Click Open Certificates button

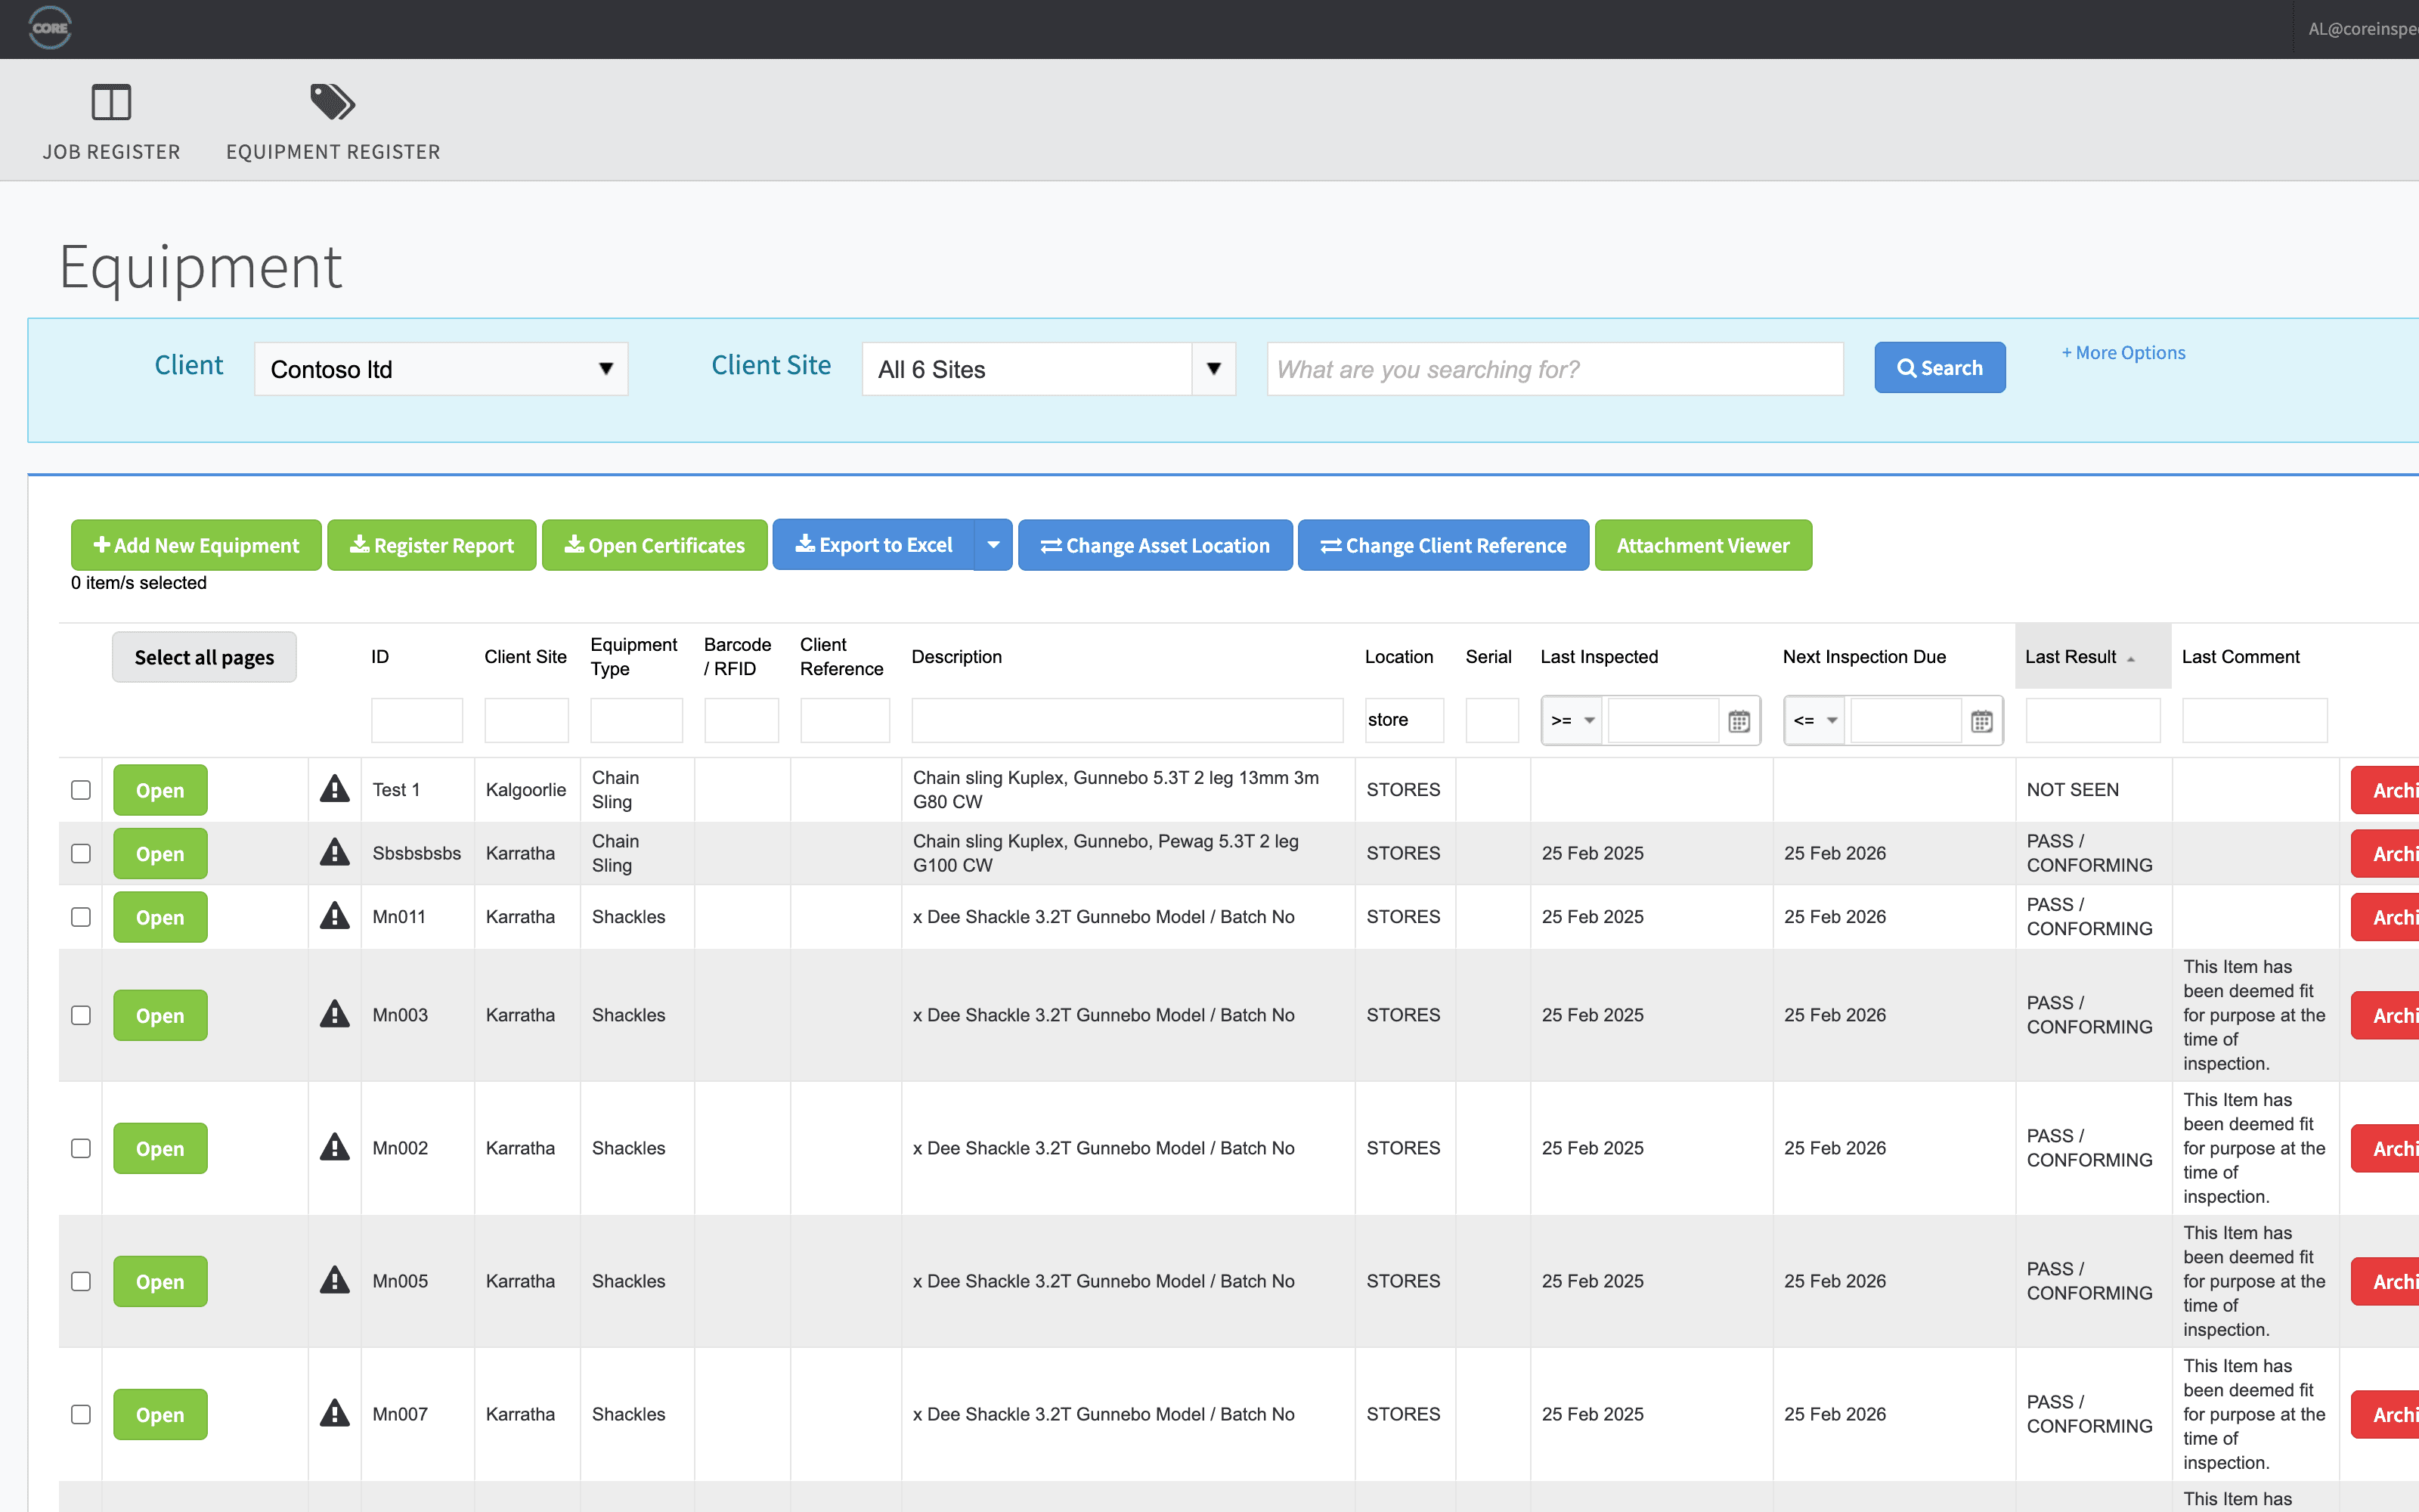(x=655, y=545)
